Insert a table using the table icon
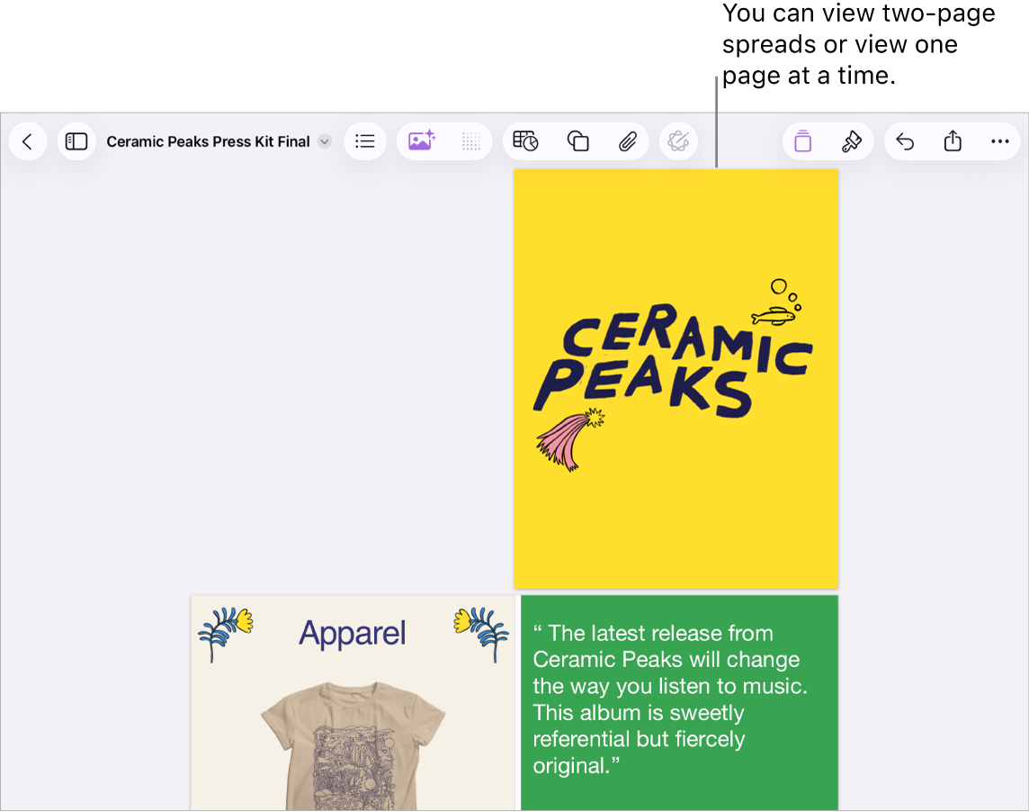The height and width of the screenshot is (812, 1029). (526, 141)
